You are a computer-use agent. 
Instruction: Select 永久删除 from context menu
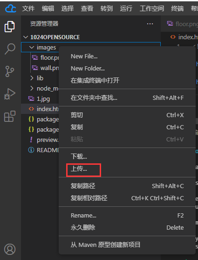point(127,227)
